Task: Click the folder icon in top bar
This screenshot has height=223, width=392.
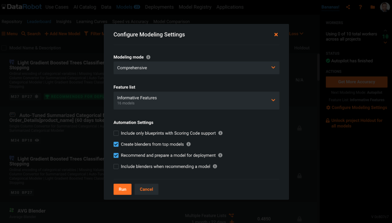Action: click(x=372, y=7)
